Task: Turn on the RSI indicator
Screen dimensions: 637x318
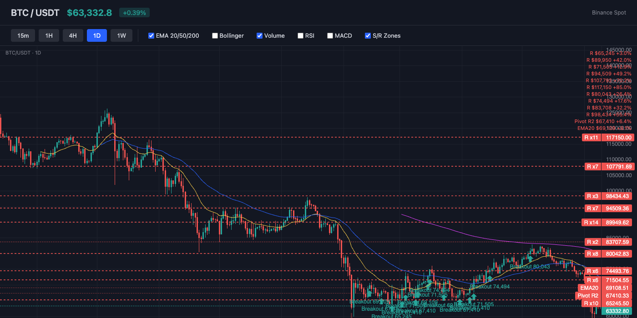Action: (300, 35)
